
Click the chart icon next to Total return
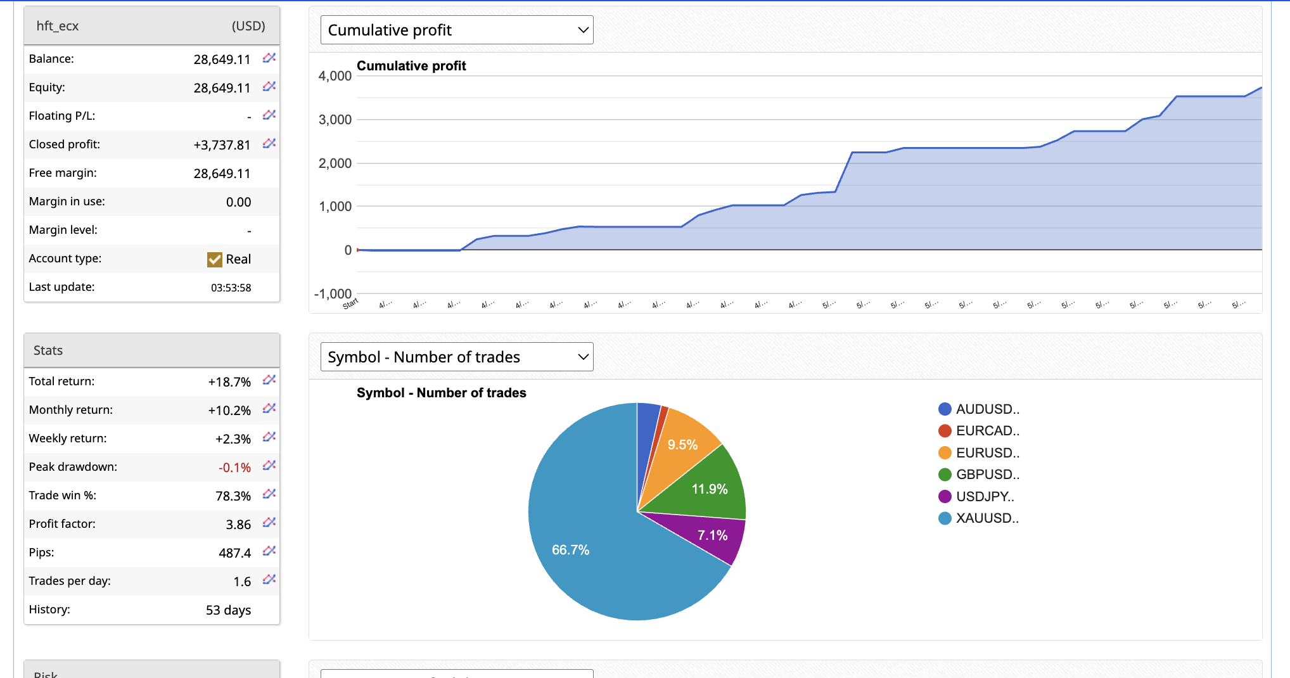pos(269,380)
